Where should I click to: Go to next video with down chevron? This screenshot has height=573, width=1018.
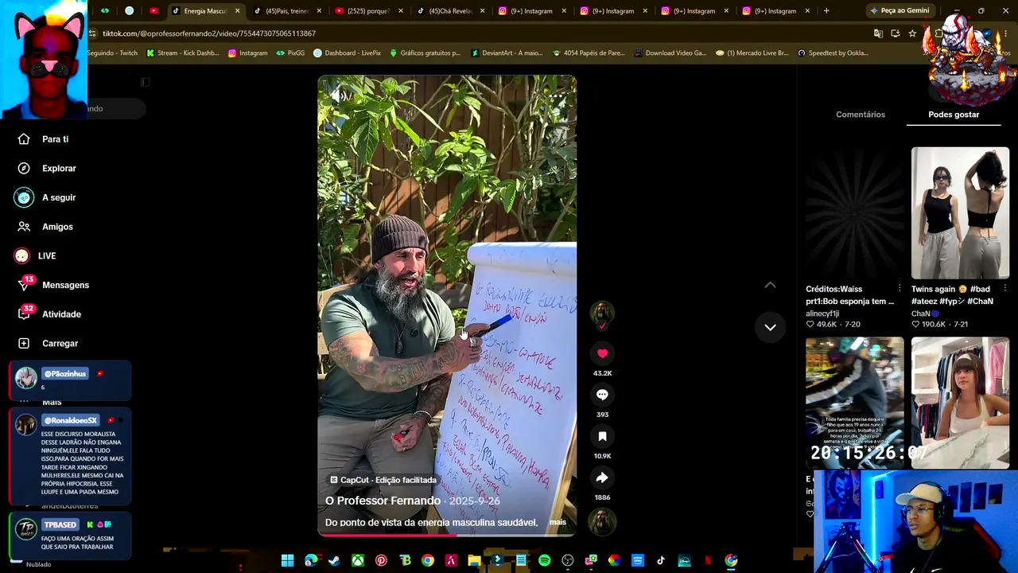coord(770,327)
